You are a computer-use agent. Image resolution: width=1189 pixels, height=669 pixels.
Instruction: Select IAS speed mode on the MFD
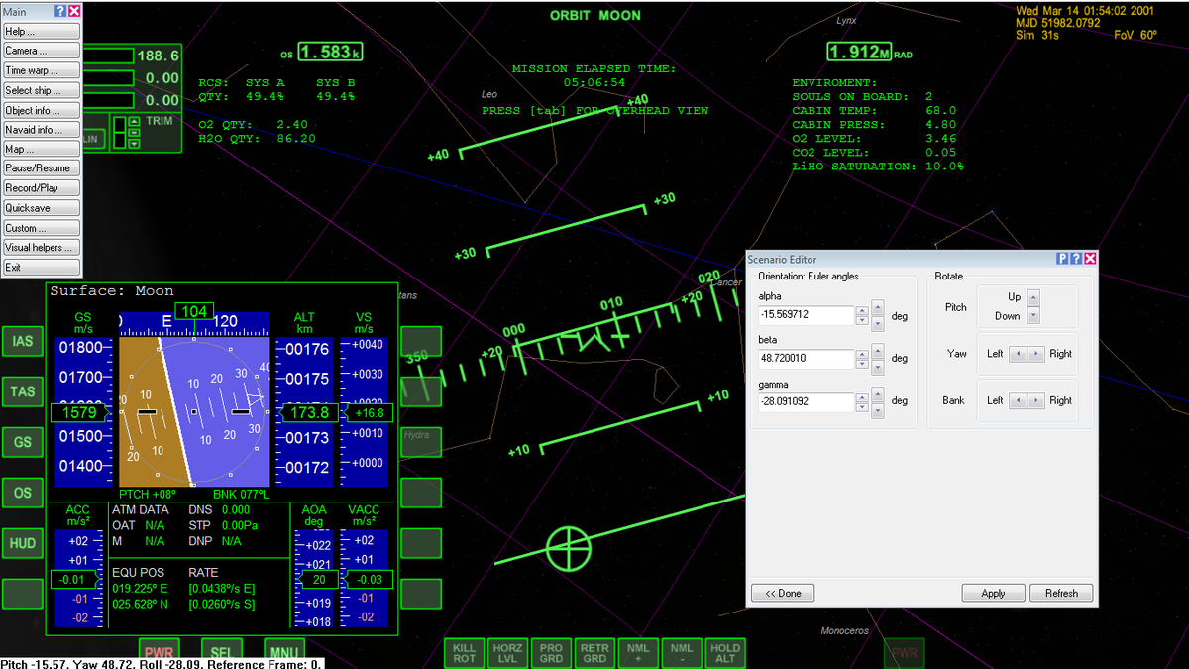tap(22, 341)
